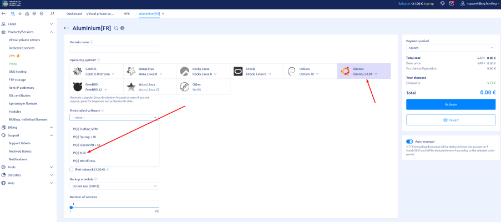This screenshot has width=501, height=222.
Task: Click the back arrow beside Aluminium[FR] heading
Action: 67,28
